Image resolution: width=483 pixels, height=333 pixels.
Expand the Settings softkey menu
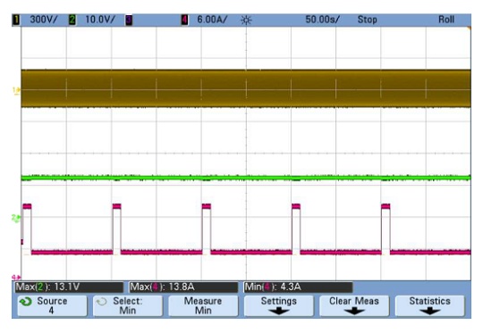pos(279,305)
